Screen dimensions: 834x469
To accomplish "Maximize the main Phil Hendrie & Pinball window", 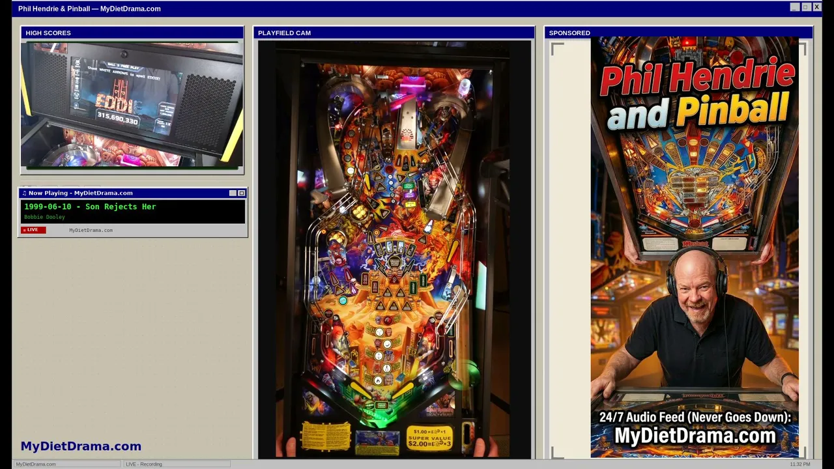I will (805, 7).
